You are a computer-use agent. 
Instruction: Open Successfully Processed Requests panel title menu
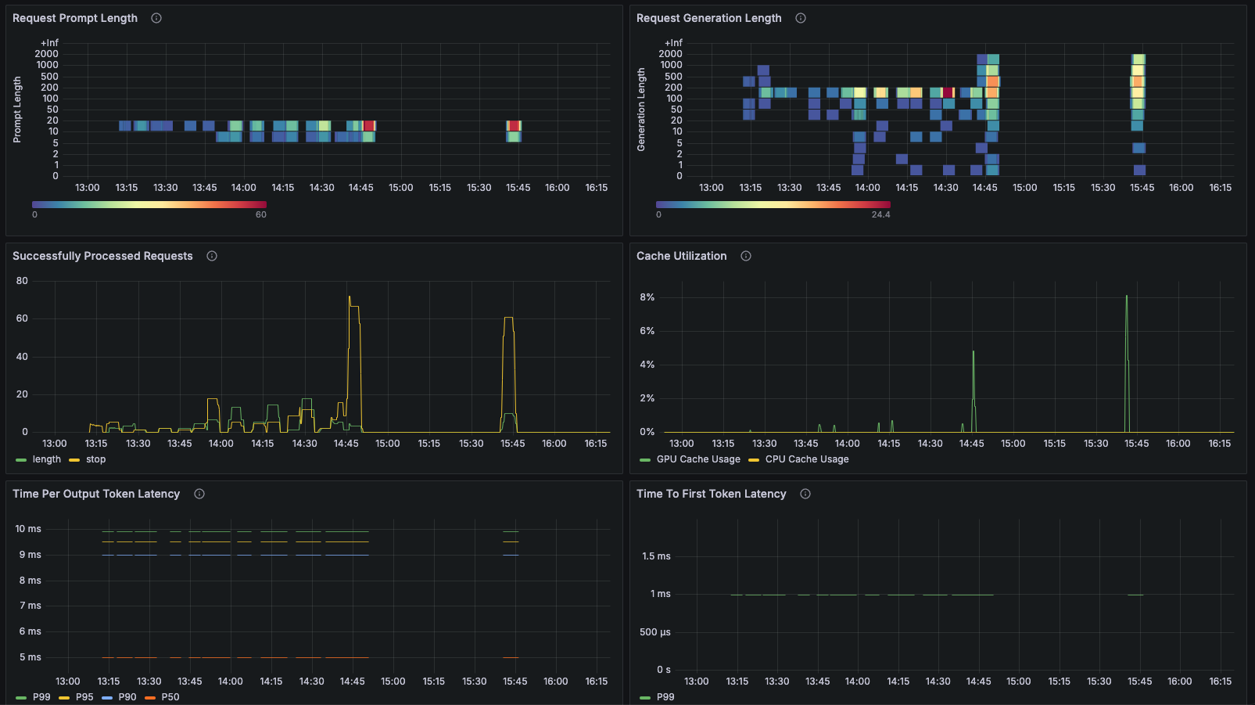102,256
